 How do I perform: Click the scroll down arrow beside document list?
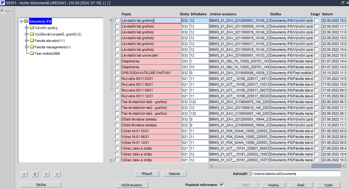[x=111, y=160]
